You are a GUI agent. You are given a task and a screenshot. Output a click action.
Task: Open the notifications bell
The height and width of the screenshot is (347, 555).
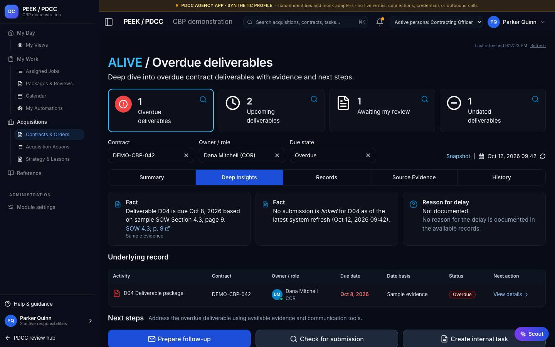coord(380,22)
